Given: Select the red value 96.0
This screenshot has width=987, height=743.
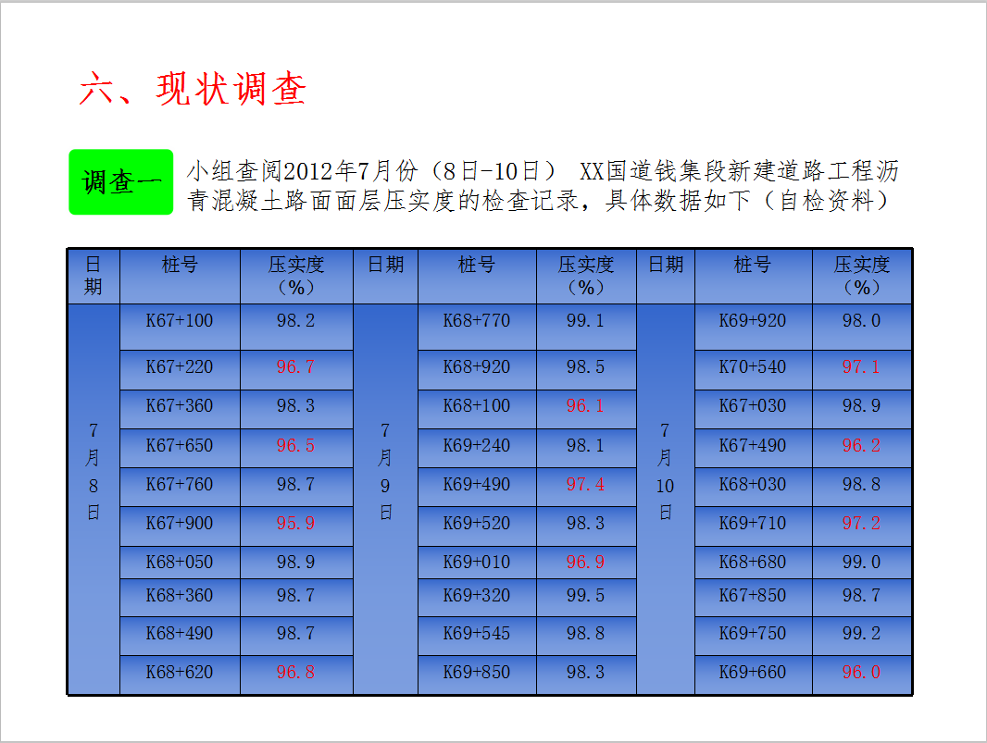Looking at the screenshot, I should pos(862,673).
